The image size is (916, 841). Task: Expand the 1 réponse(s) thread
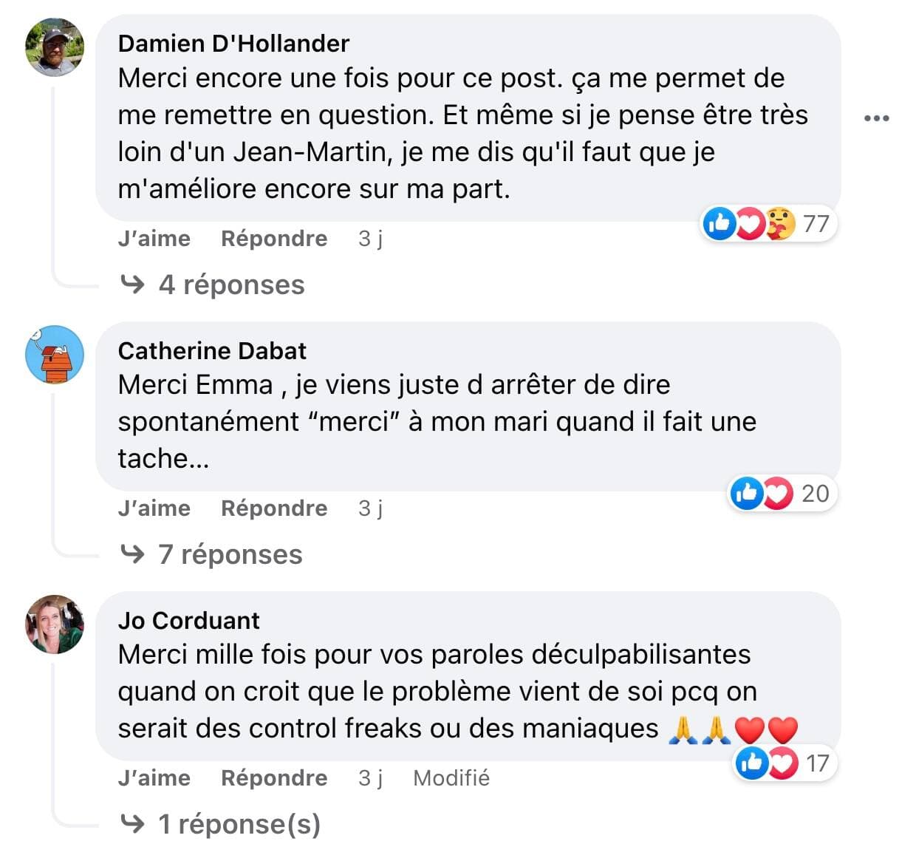click(x=239, y=824)
